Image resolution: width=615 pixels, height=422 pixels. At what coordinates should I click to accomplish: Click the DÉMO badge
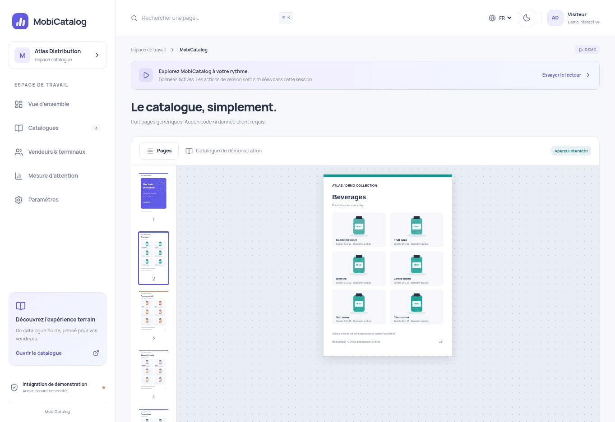tap(587, 50)
